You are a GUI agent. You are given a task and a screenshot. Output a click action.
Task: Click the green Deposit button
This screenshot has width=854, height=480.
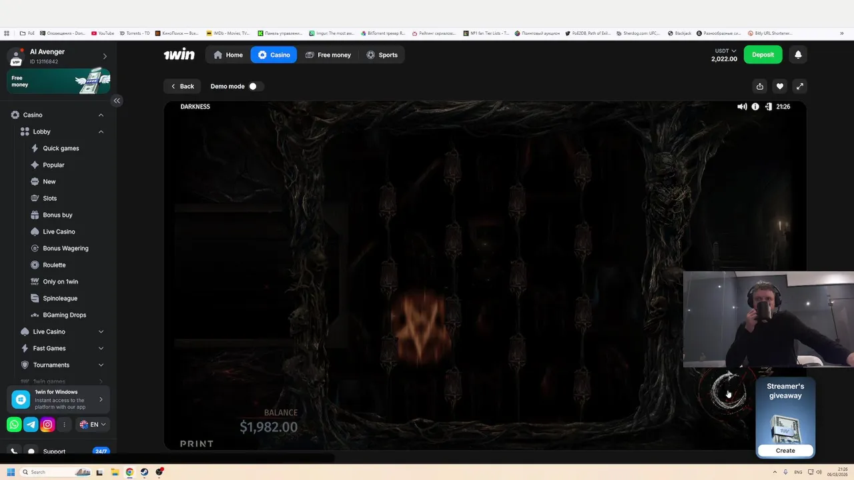click(x=763, y=55)
